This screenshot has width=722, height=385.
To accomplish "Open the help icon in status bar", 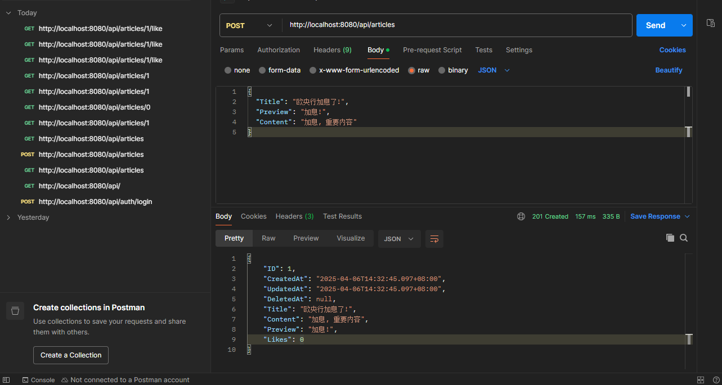I will tap(716, 380).
